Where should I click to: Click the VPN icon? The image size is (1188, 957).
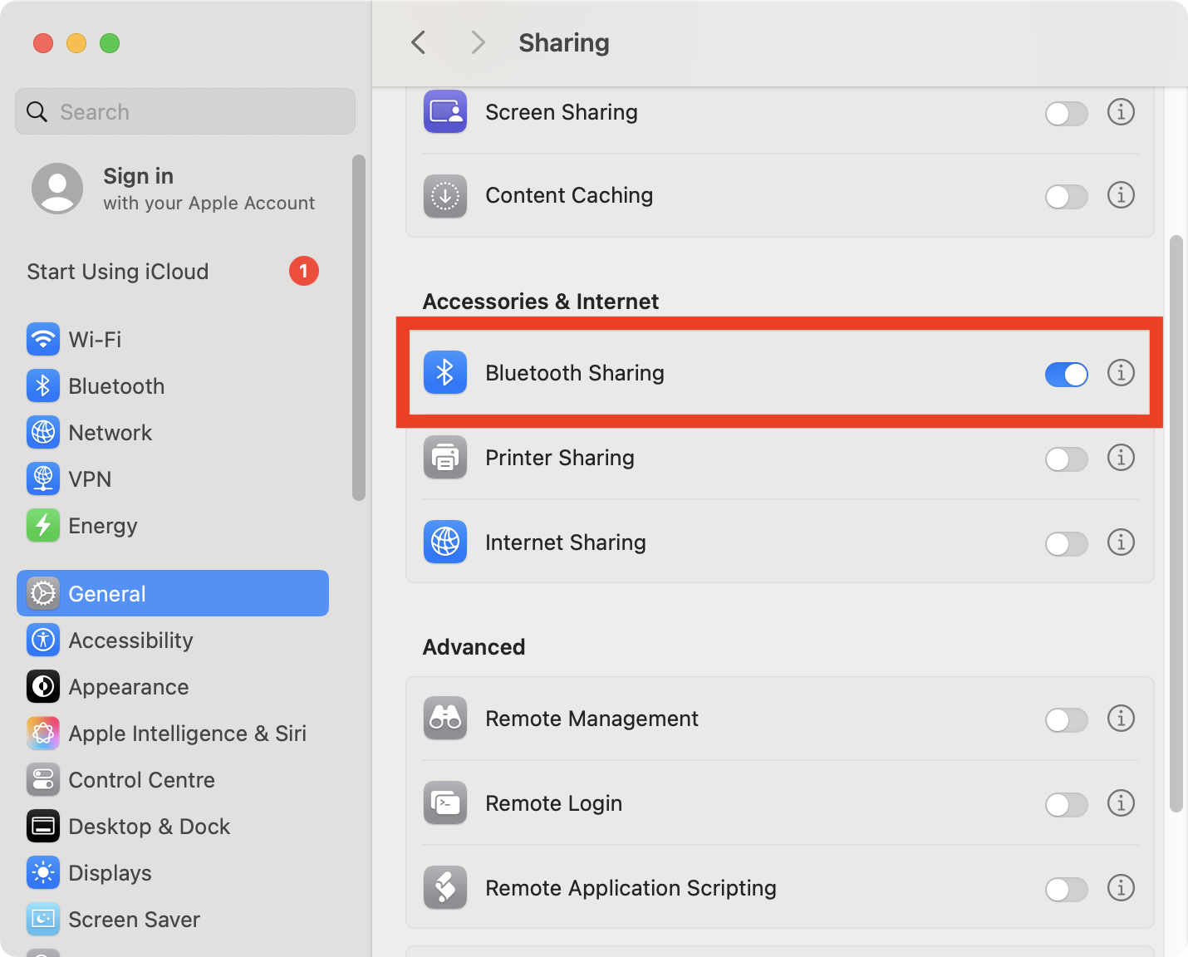43,478
